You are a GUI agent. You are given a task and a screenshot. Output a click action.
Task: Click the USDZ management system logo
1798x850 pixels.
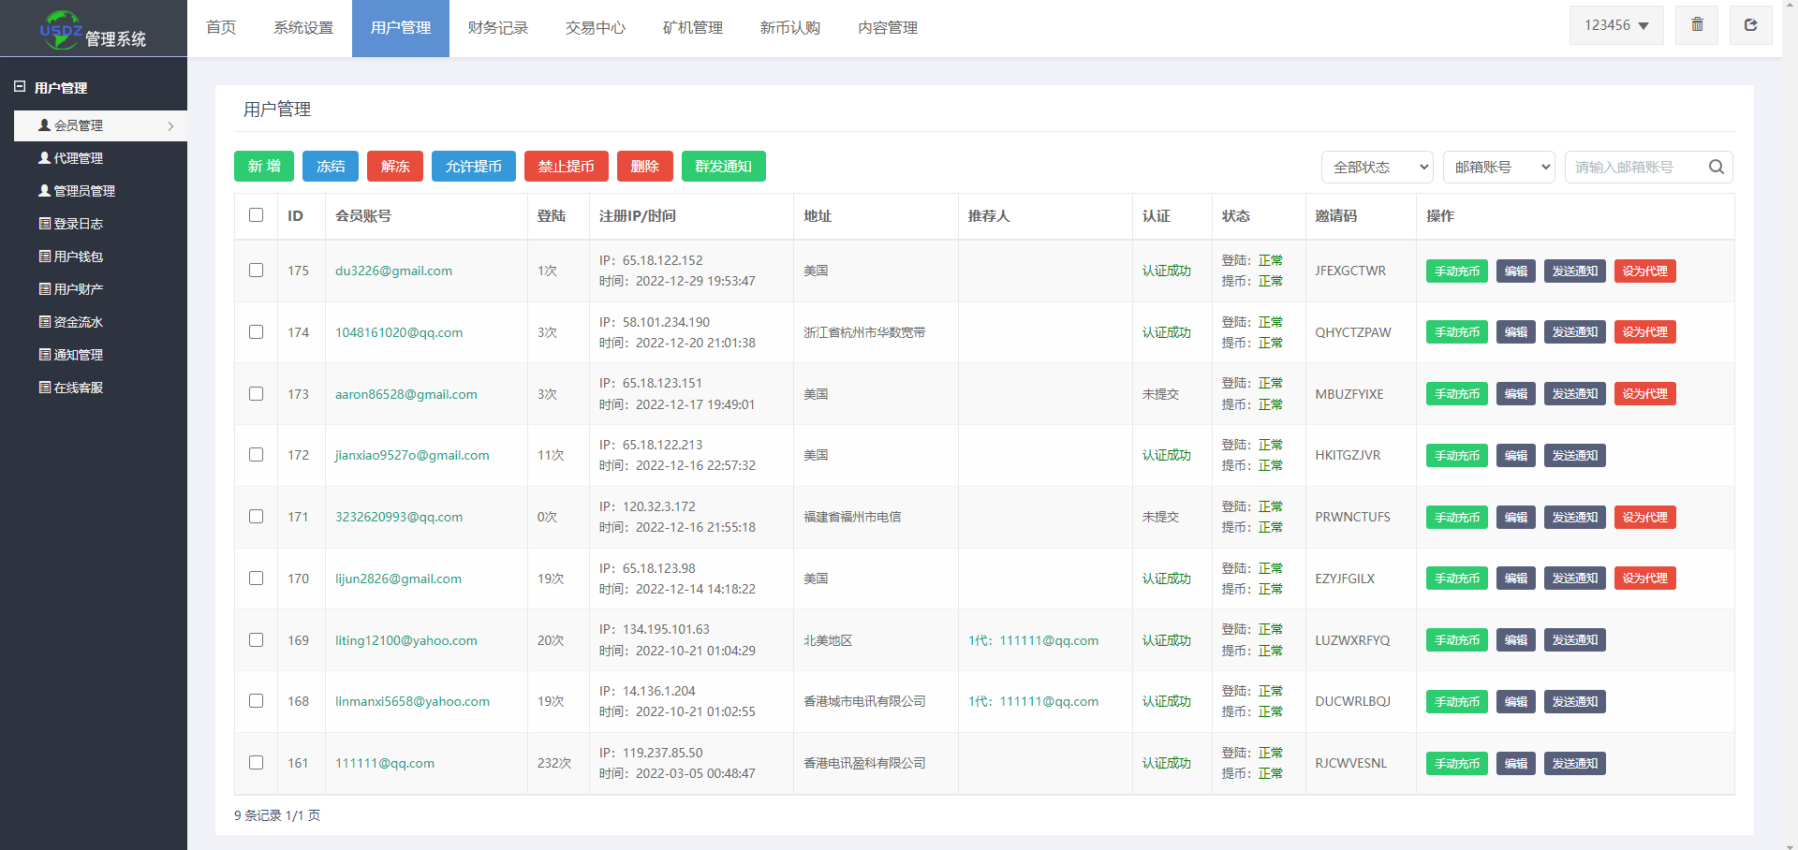[x=93, y=29]
